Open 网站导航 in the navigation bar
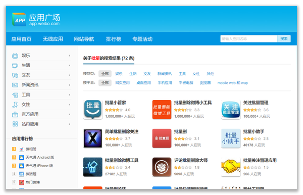This screenshot has height=195, width=303. coord(84,39)
